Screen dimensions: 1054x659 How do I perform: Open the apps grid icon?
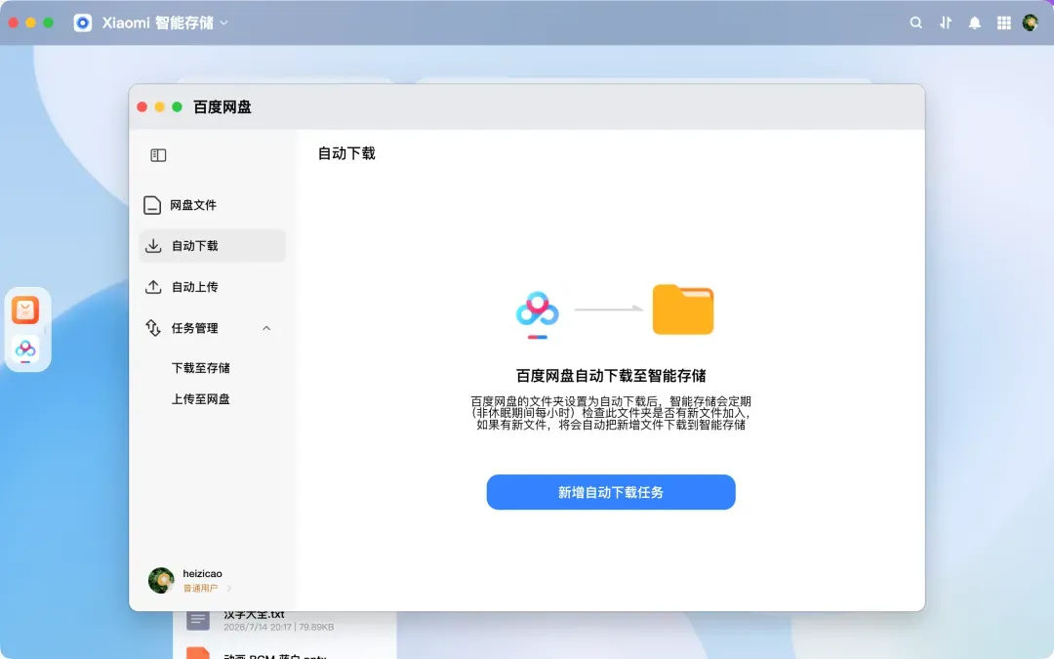(x=1003, y=22)
